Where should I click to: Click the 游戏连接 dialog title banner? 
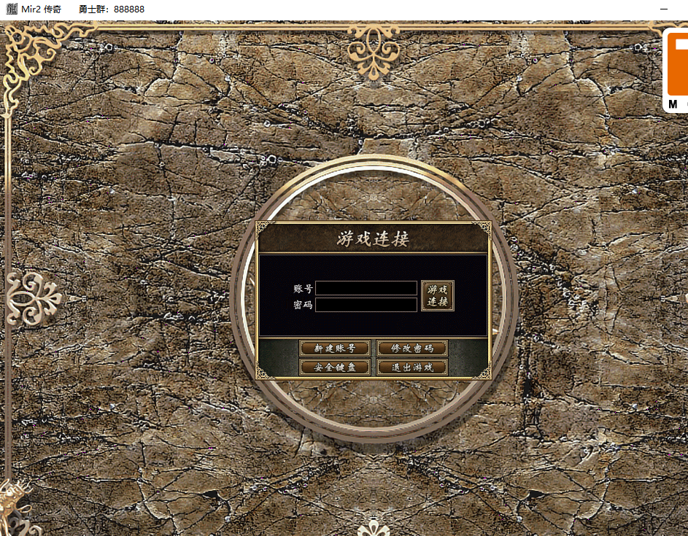(x=374, y=239)
